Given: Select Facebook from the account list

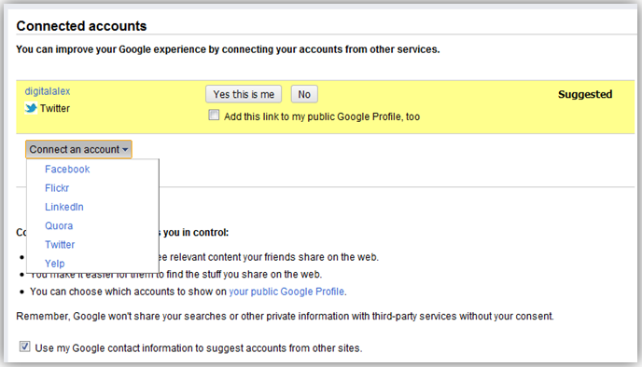Looking at the screenshot, I should tap(67, 170).
